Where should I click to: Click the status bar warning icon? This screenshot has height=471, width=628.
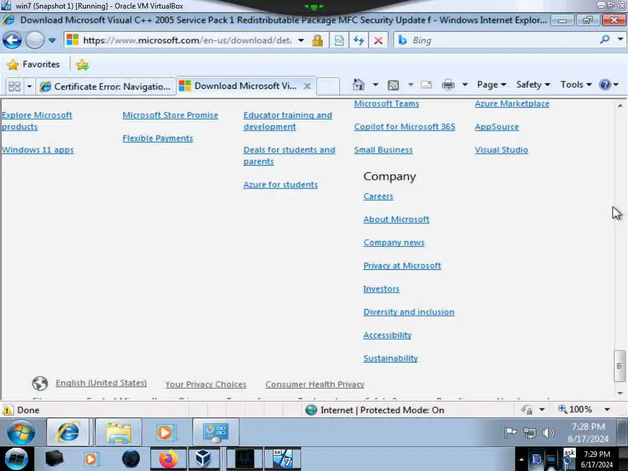click(x=7, y=410)
